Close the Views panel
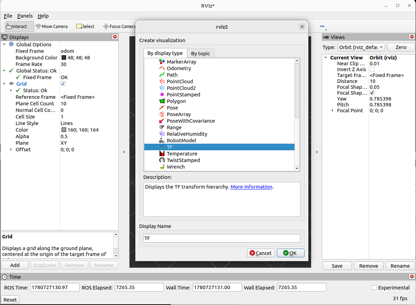Image resolution: width=416 pixels, height=305 pixels. pos(412,37)
